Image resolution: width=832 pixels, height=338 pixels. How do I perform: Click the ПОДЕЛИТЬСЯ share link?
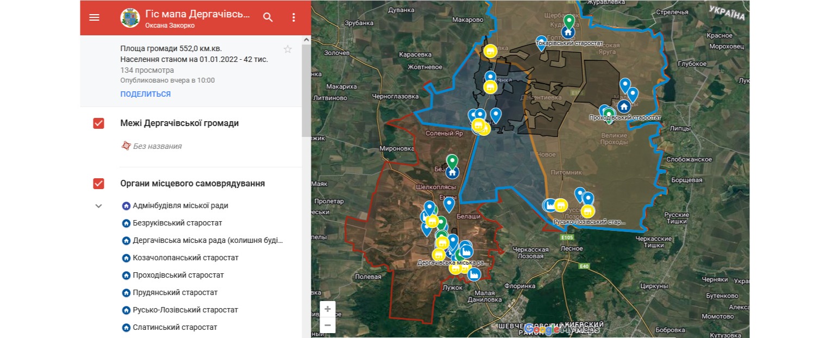click(146, 94)
